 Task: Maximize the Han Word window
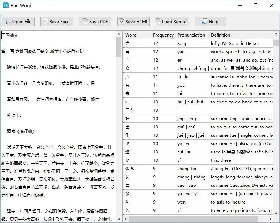pos(256,5)
